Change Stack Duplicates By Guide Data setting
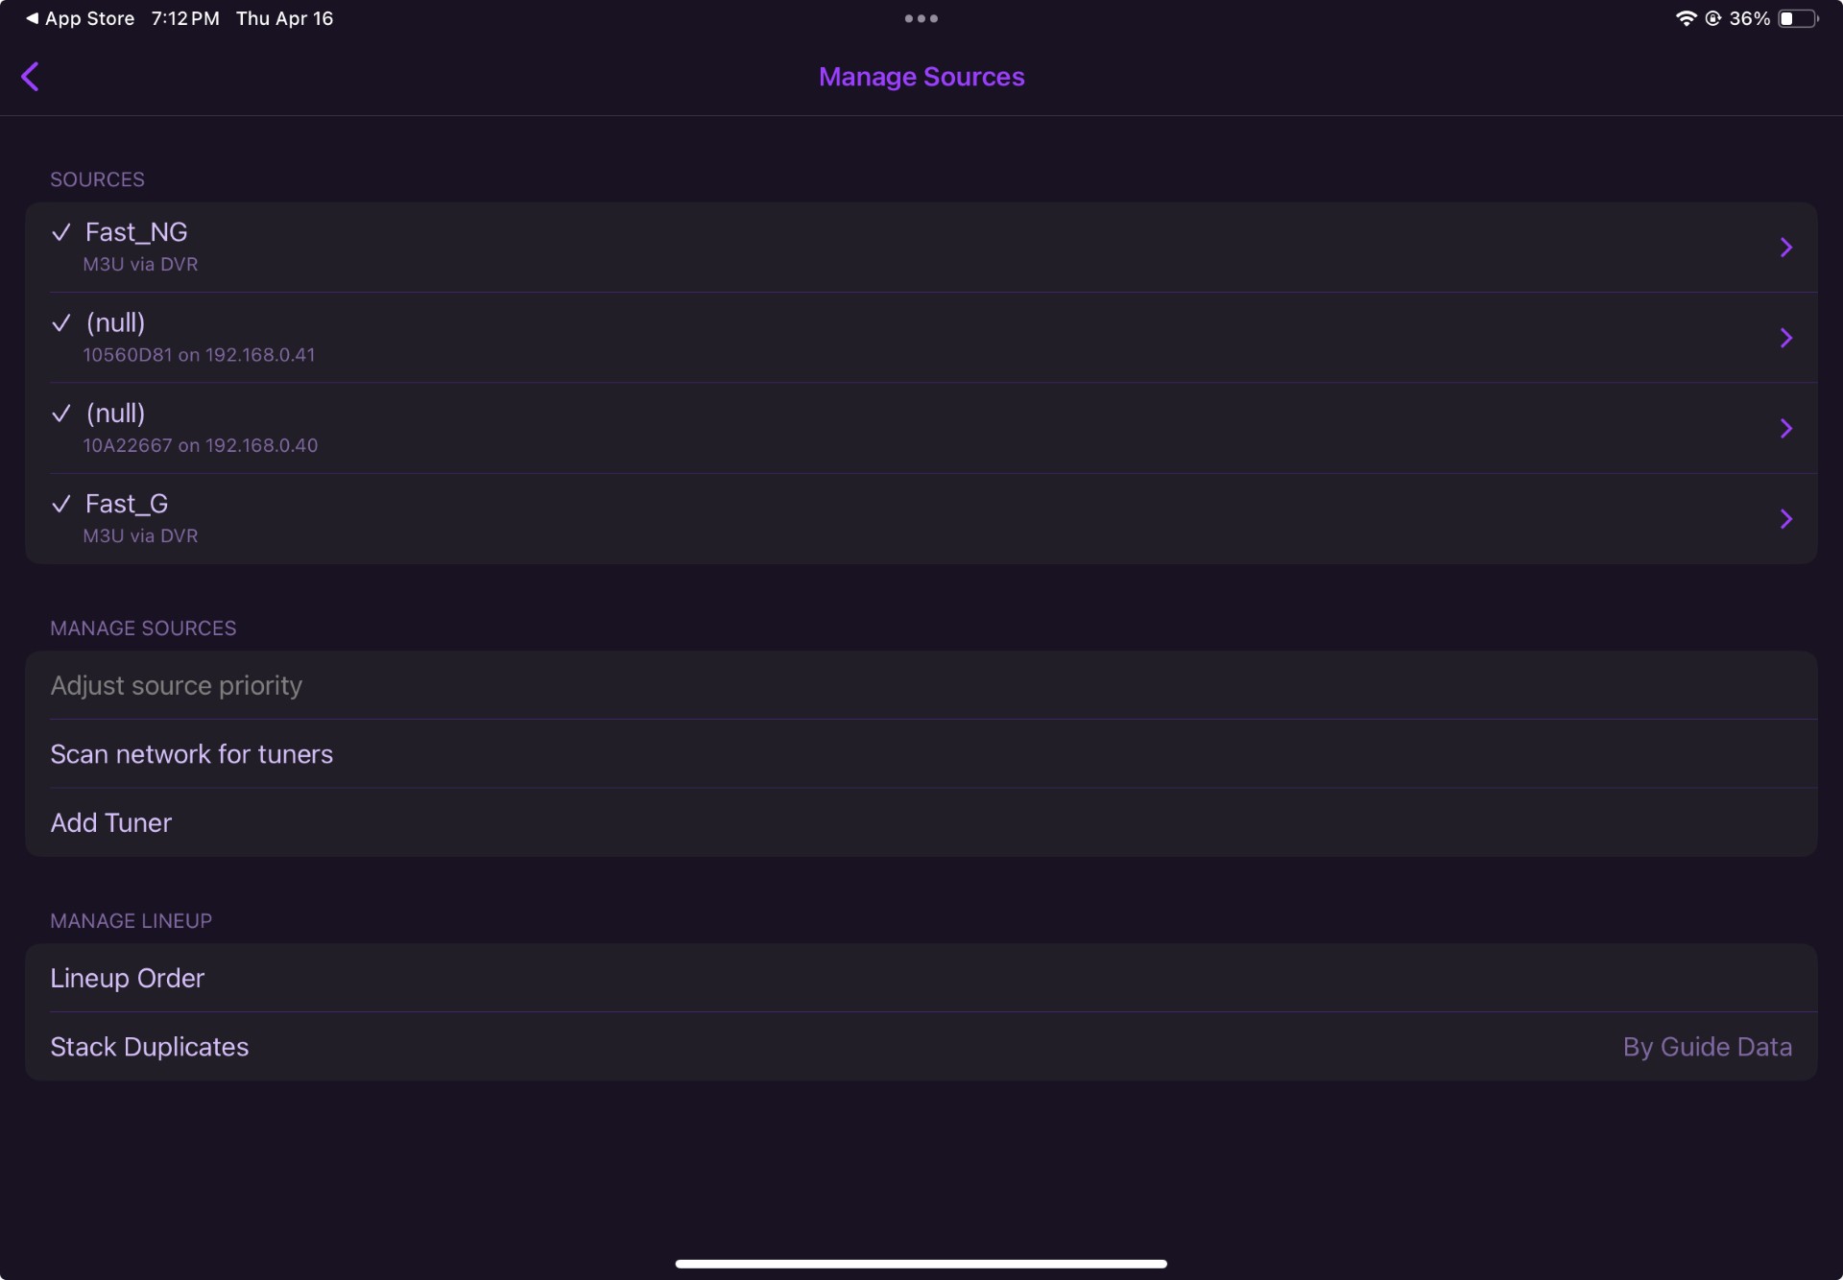 click(x=1707, y=1047)
